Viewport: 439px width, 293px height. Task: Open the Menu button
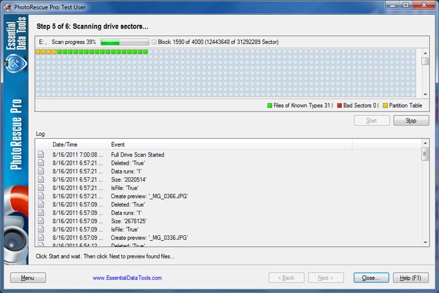tap(28, 278)
